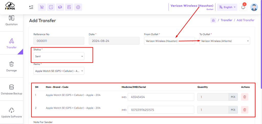Screen dimensions: 262x124
Task: Click the Transfer sidebar icon
Action: point(11,41)
